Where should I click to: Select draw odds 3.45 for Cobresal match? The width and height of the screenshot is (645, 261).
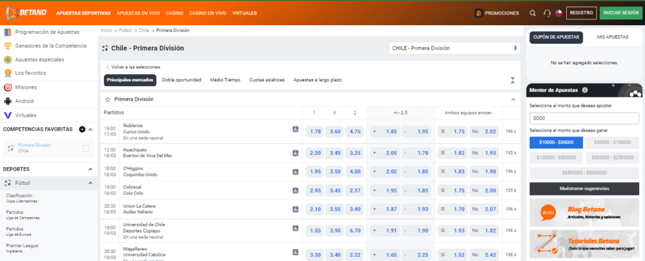(335, 191)
